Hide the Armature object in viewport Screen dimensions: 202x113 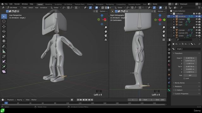(197, 16)
